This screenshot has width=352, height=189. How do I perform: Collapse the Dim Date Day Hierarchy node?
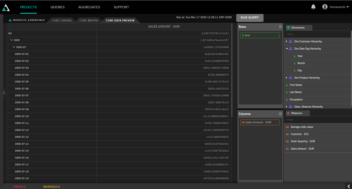click(287, 49)
